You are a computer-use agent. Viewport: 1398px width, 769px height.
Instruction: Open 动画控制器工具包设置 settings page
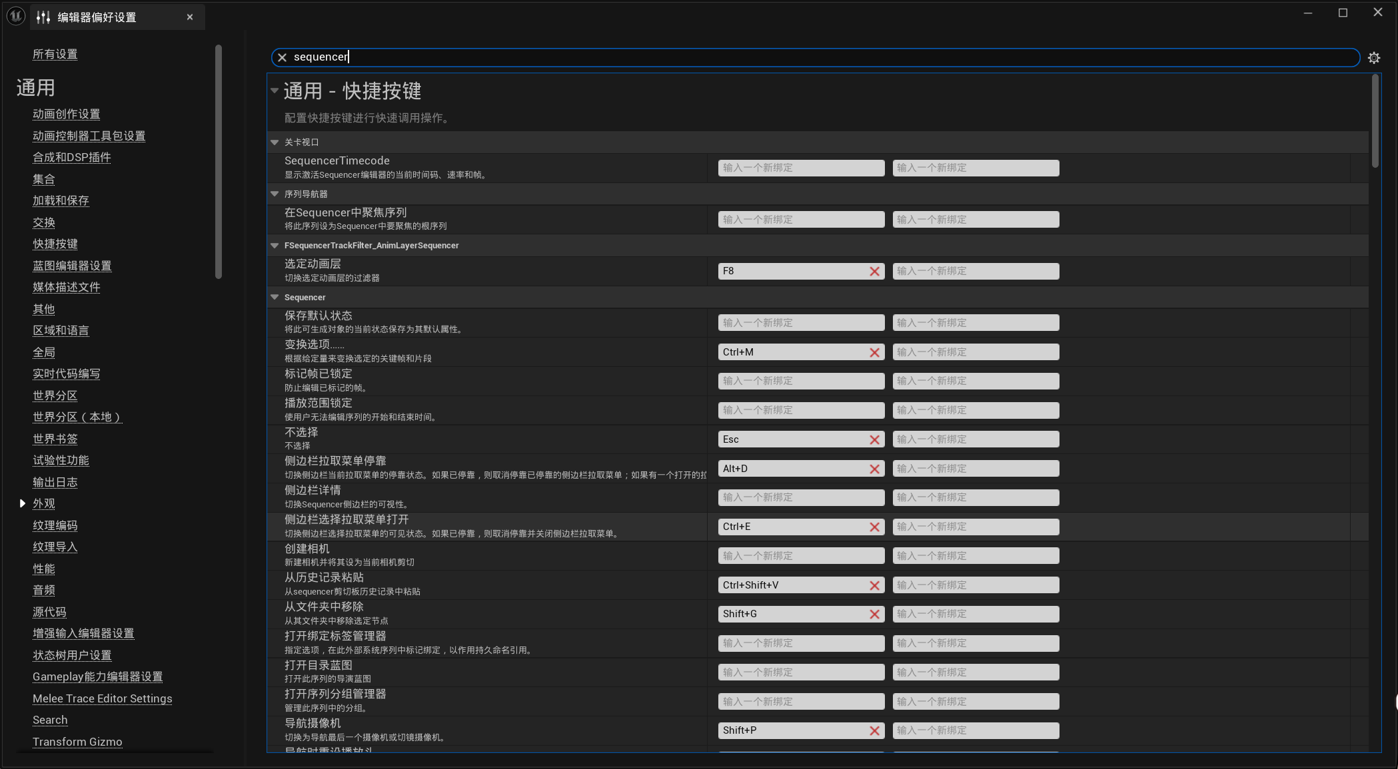point(89,136)
